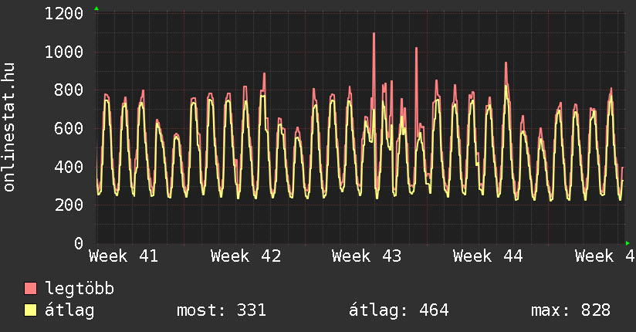Click the green arrow atop the y-axis

[x=96, y=8]
